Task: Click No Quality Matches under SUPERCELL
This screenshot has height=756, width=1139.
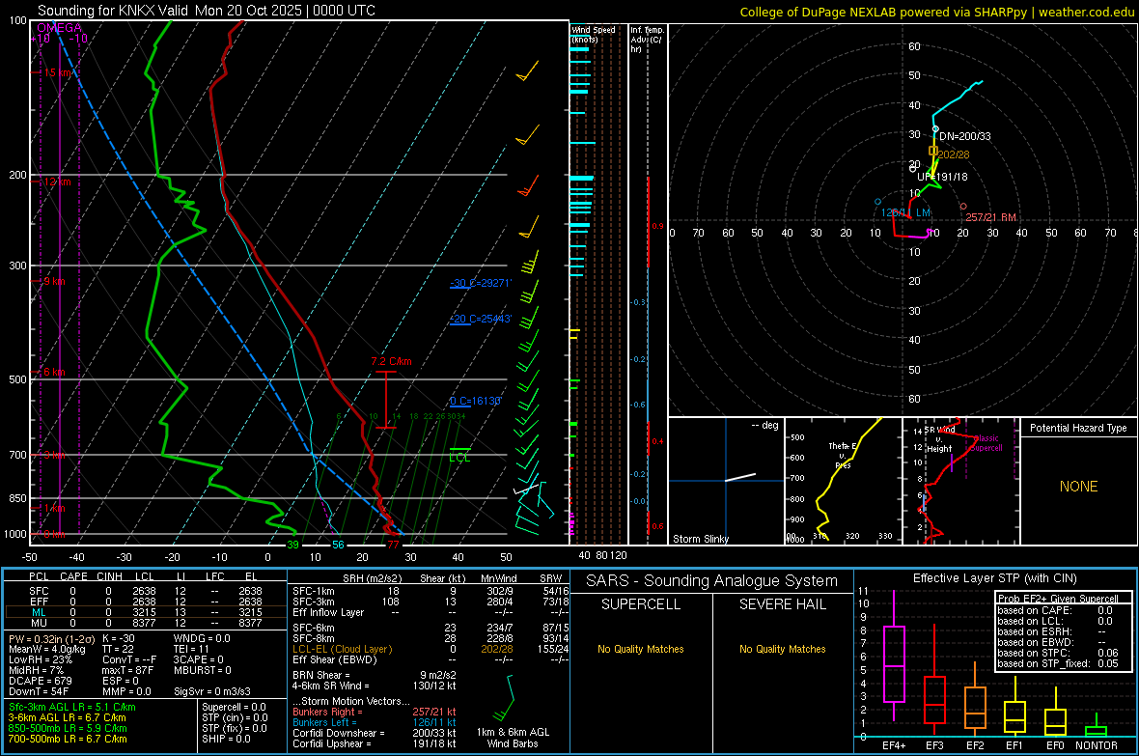Action: point(641,649)
